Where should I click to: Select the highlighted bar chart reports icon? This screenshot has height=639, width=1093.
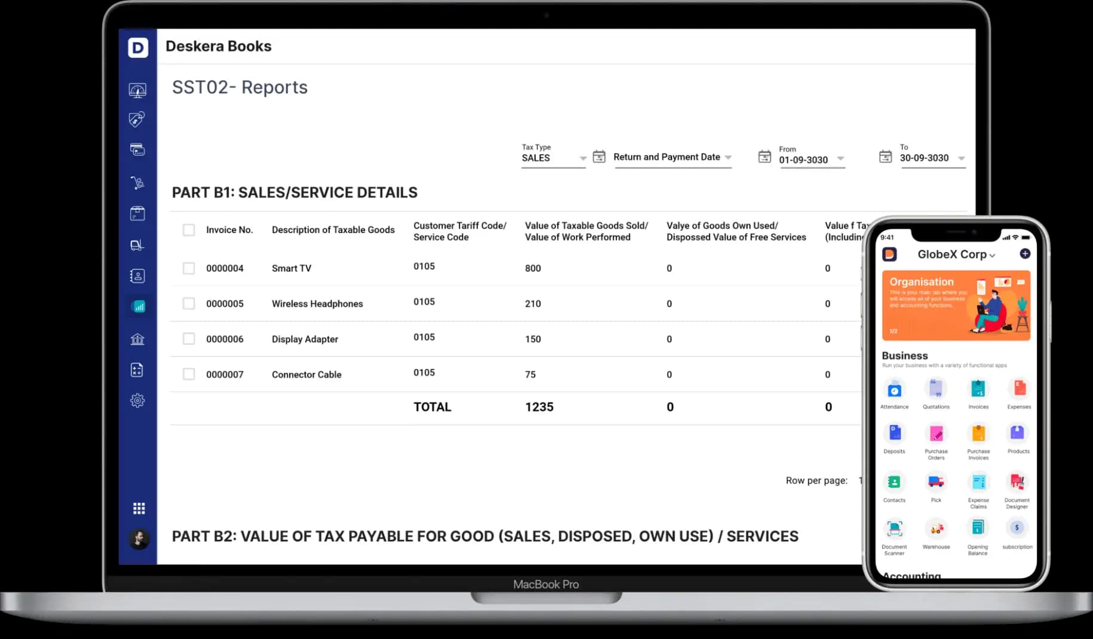[x=138, y=306]
